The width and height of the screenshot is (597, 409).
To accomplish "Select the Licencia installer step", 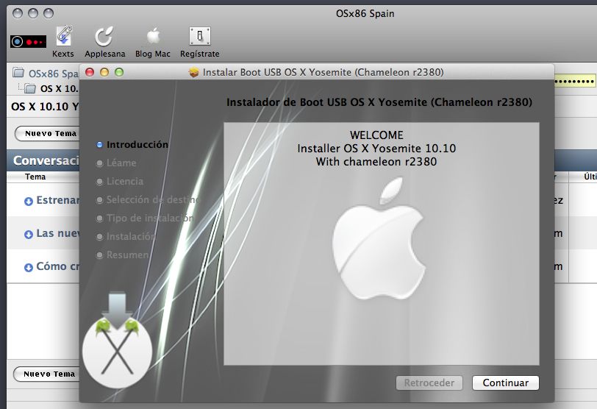I will pos(125,181).
